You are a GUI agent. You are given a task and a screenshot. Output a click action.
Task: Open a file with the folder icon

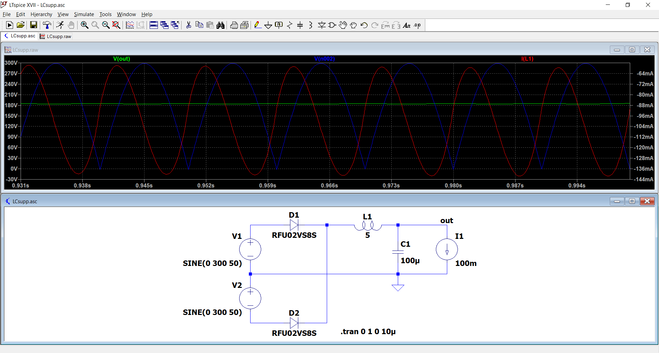(21, 25)
